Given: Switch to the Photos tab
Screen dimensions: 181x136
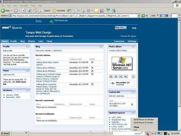Looking at the screenshot, I should point(31,41).
